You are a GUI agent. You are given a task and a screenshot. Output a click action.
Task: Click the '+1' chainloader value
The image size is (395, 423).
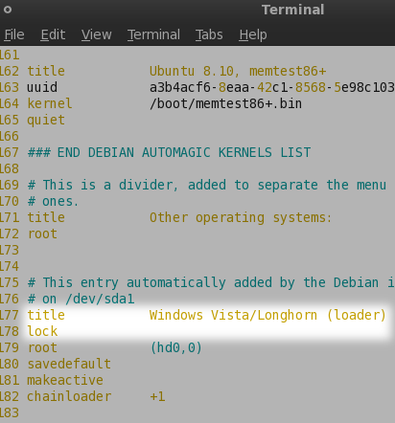pos(157,397)
